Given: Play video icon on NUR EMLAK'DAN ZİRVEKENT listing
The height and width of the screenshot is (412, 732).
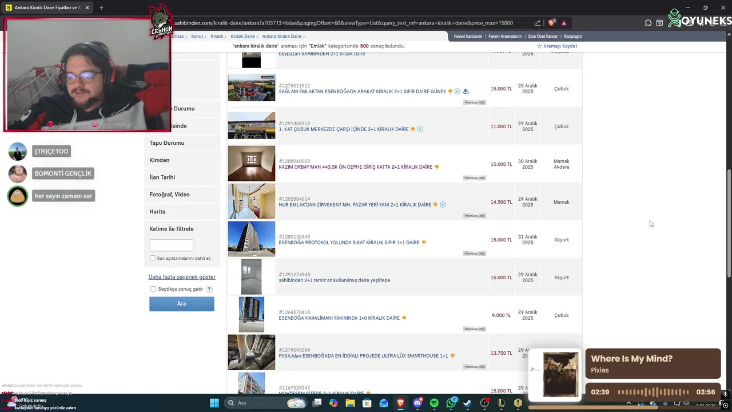Looking at the screenshot, I should [x=443, y=205].
